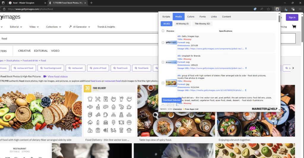The height and width of the screenshot is (158, 304).
Task: Click the tab actions menu icon
Action: pos(3,3)
